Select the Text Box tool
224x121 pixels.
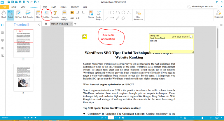[x=46, y=14]
